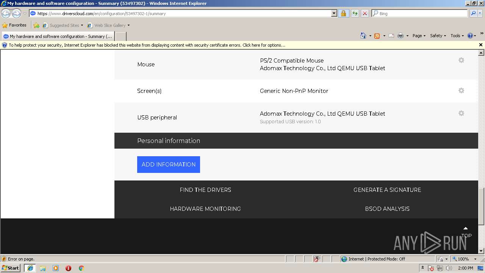Click the Show desktop button
This screenshot has width=485, height=273.
coord(480,268)
